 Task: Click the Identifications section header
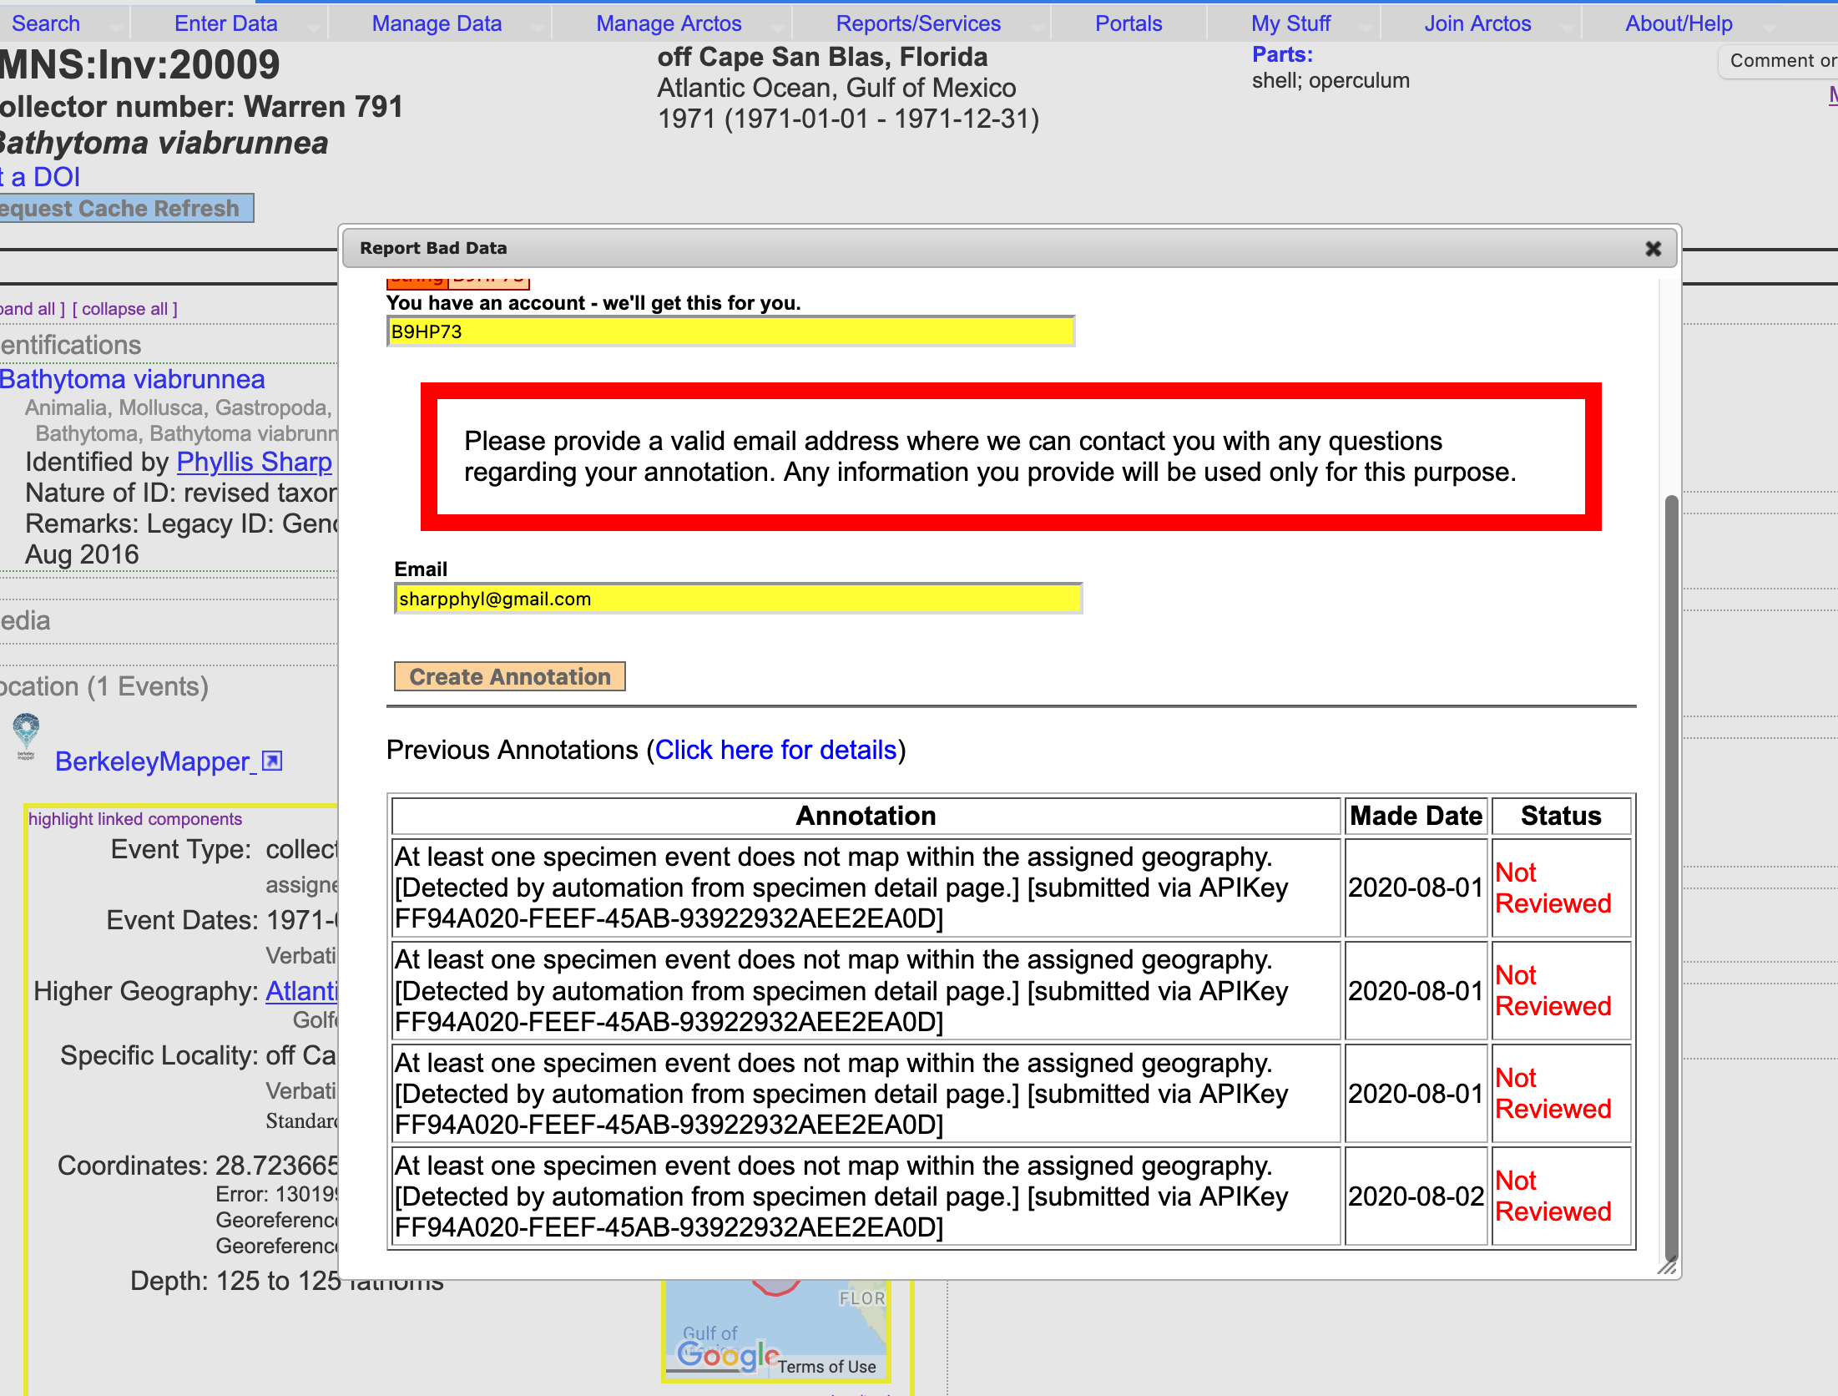click(x=70, y=345)
